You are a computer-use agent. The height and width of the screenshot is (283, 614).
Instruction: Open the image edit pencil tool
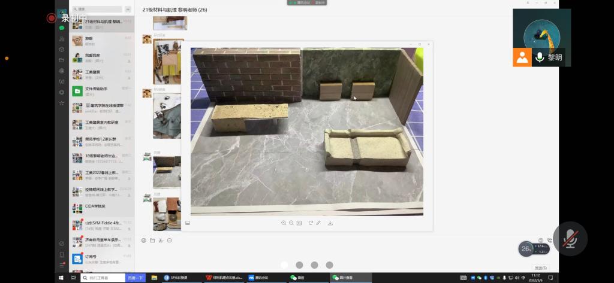tap(318, 223)
